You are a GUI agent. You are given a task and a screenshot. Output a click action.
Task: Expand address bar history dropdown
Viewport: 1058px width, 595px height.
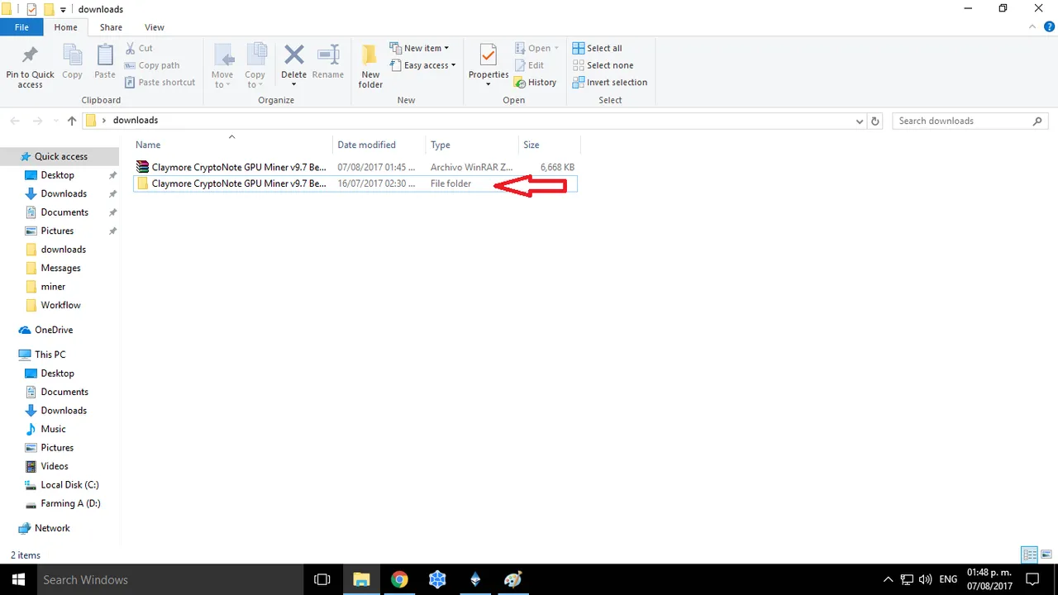860,121
